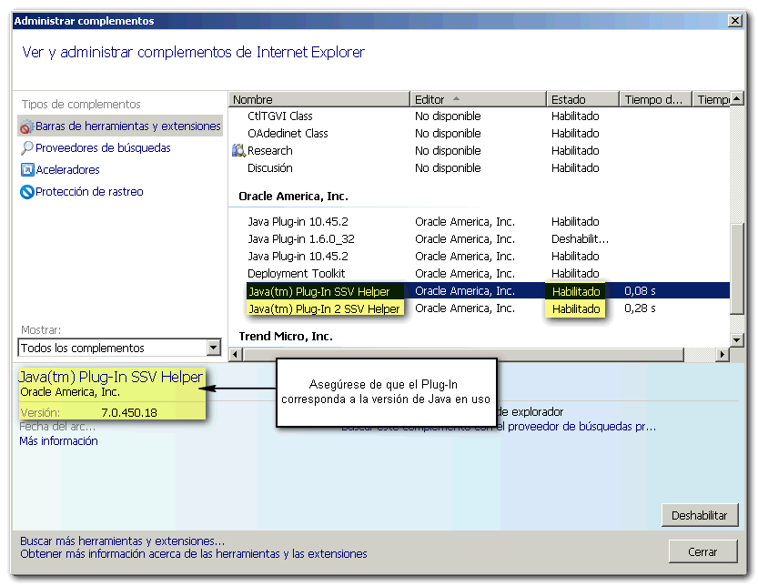This screenshot has height=586, width=758.
Task: Click the search providers magnifier icon
Action: click(x=27, y=148)
